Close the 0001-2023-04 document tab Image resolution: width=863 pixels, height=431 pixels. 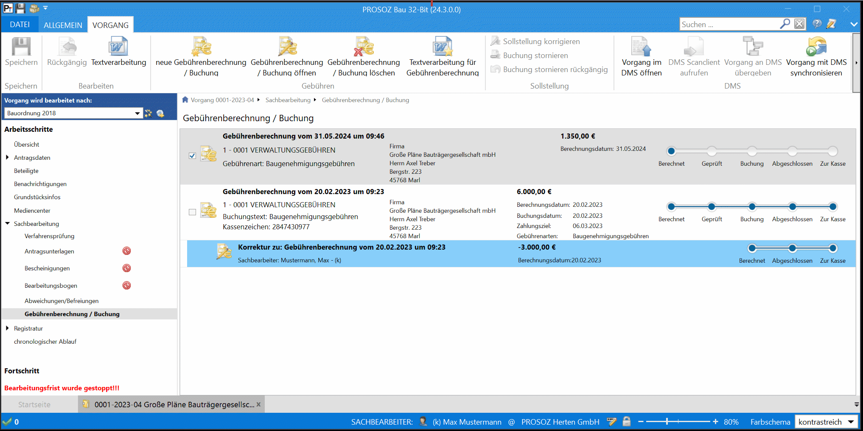point(258,404)
